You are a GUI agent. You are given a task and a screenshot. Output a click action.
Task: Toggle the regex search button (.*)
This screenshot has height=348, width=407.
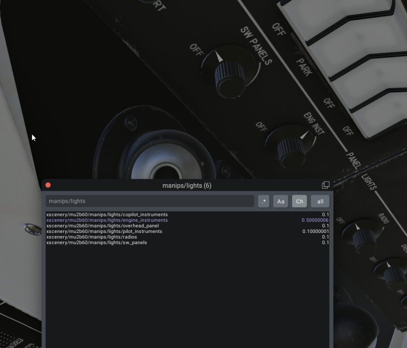(x=263, y=201)
